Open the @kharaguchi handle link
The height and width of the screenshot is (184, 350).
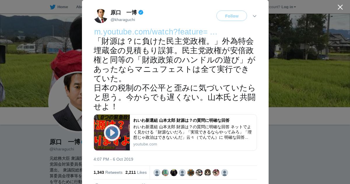pyautogui.click(x=123, y=20)
